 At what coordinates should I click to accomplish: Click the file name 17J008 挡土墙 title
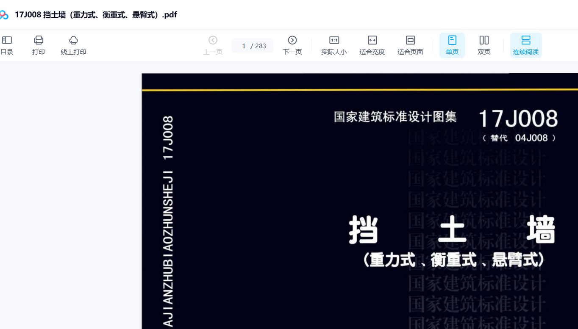(96, 15)
